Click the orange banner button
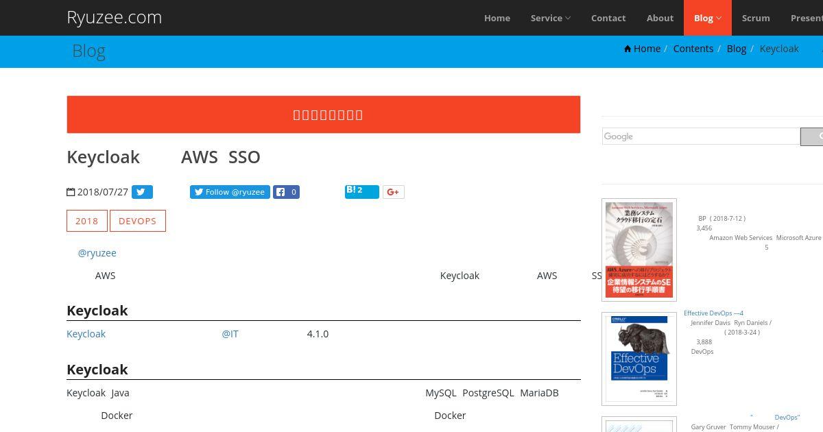Viewport: 823px width, 432px height. click(x=324, y=115)
